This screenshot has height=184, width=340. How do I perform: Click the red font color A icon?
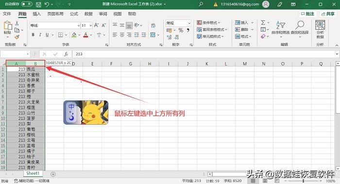tap(85, 34)
